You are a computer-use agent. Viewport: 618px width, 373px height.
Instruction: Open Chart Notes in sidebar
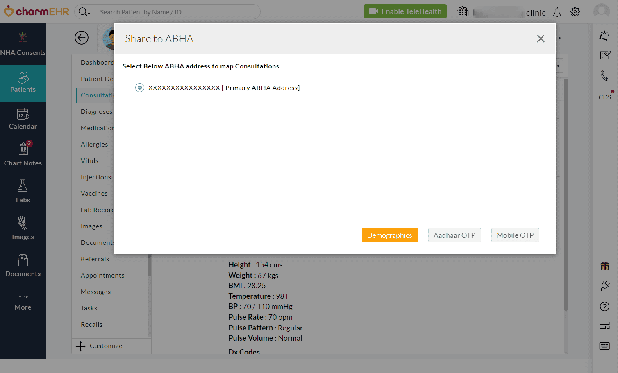(x=23, y=154)
